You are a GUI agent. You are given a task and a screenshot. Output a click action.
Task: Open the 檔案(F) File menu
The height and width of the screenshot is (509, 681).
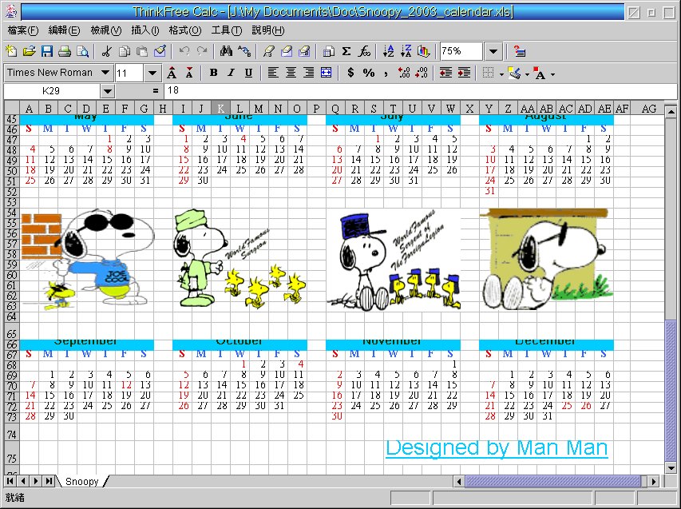click(x=23, y=30)
